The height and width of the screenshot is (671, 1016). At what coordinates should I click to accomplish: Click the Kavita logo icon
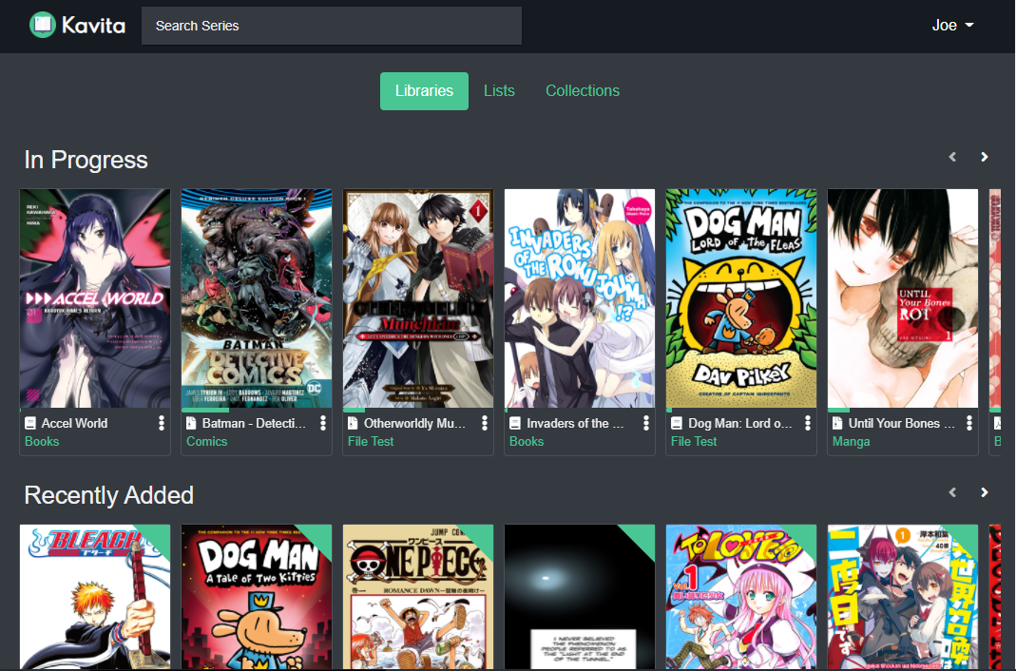click(40, 25)
